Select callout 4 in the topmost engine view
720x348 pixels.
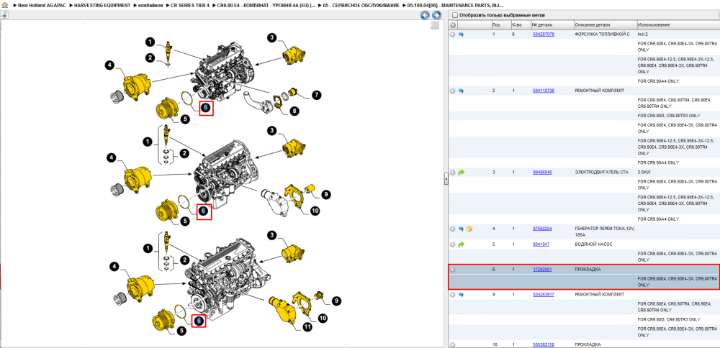(109, 66)
